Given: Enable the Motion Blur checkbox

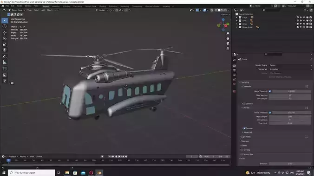Looking at the screenshot, I should pos(242,154).
